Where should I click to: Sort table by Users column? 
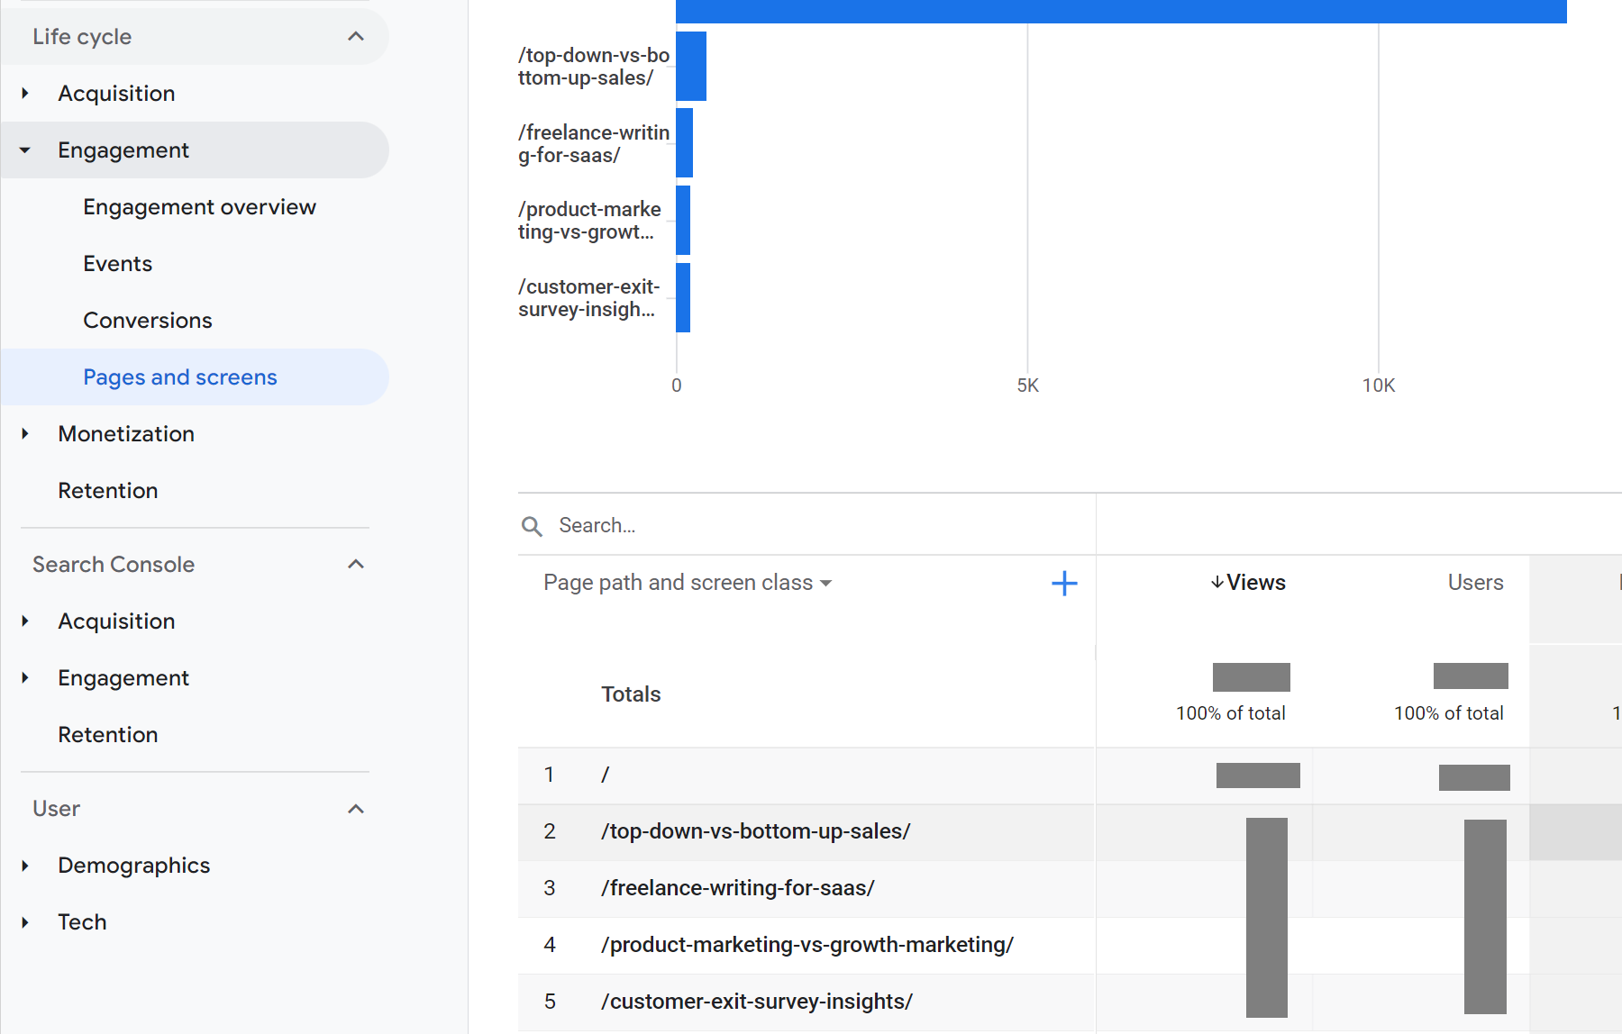pos(1475,583)
